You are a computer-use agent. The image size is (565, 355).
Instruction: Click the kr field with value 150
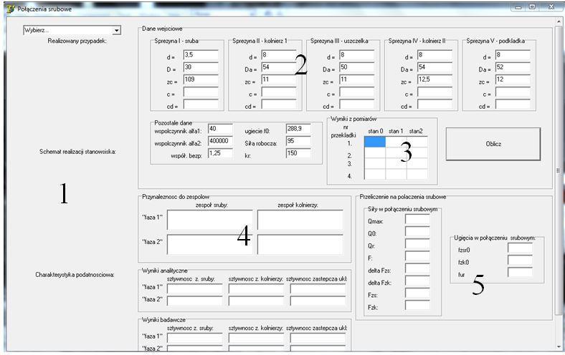click(x=298, y=153)
